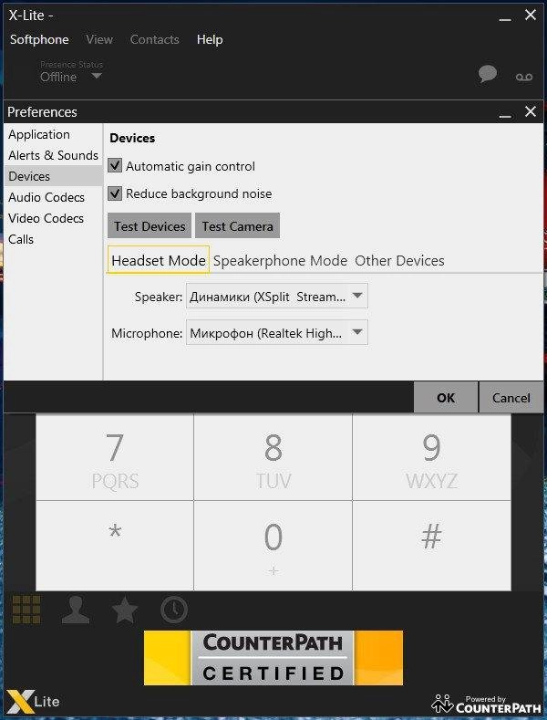Switch to Speakerphone Mode tab

pyautogui.click(x=280, y=260)
